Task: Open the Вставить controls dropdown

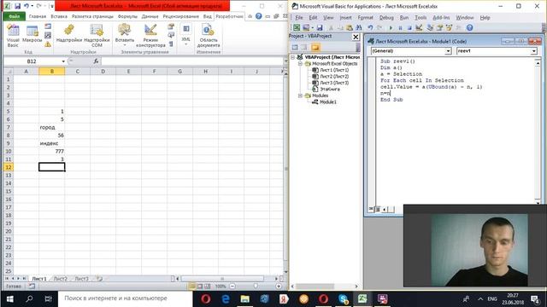Action: click(125, 36)
